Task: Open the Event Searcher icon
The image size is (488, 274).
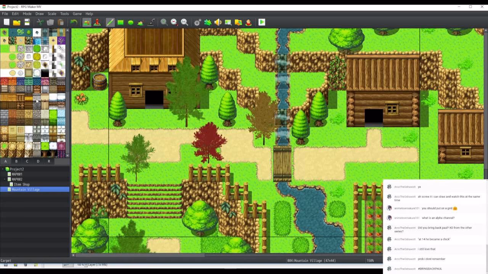Action: [x=228, y=22]
